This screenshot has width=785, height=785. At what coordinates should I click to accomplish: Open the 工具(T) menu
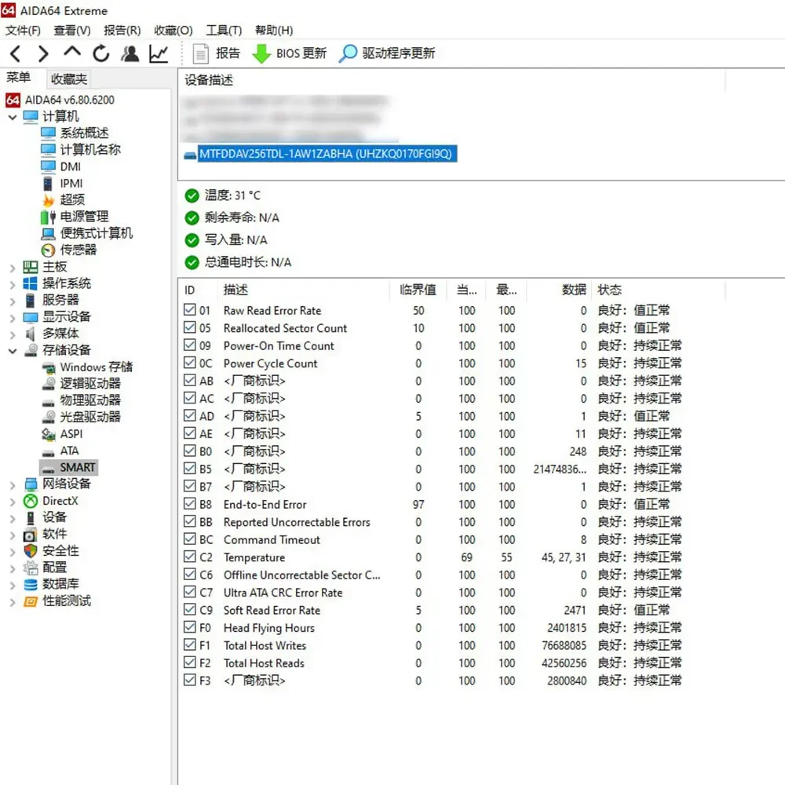point(224,31)
